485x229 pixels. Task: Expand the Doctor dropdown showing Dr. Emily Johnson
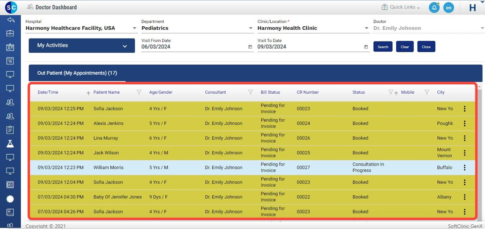tap(482, 28)
